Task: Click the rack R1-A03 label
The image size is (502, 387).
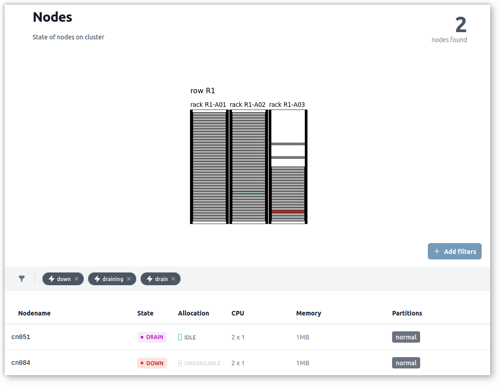Action: [x=287, y=105]
